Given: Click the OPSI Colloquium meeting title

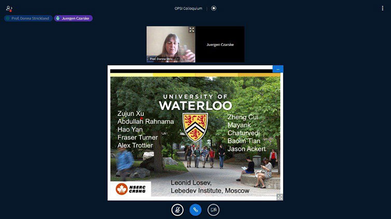Looking at the screenshot, I should (188, 8).
